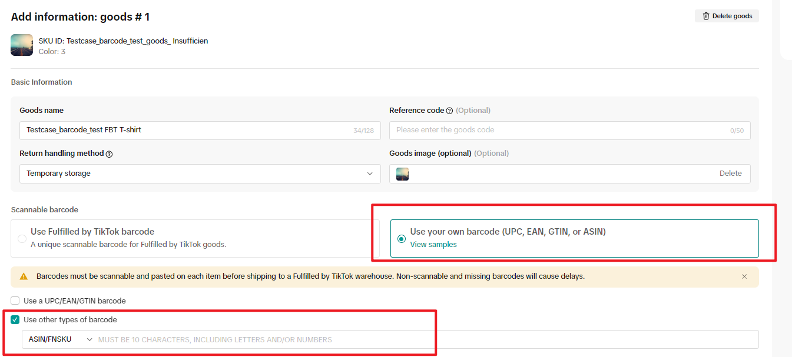Screen dimensions: 792x357
Task: Click the SKU product thumbnail image
Action: (22, 45)
